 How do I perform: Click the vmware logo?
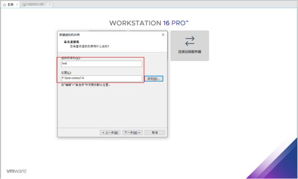[x=16, y=171]
